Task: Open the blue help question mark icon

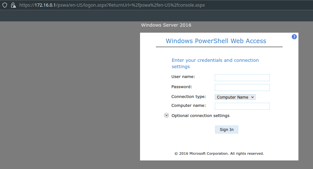Action: click(294, 37)
